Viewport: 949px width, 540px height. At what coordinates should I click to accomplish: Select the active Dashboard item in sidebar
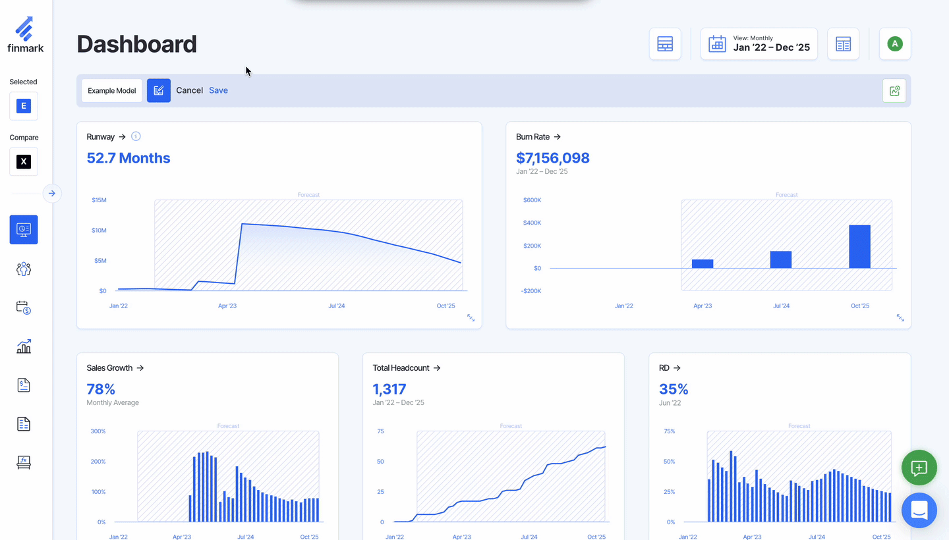24,230
